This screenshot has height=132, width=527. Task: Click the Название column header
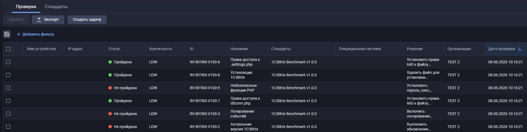(239, 49)
